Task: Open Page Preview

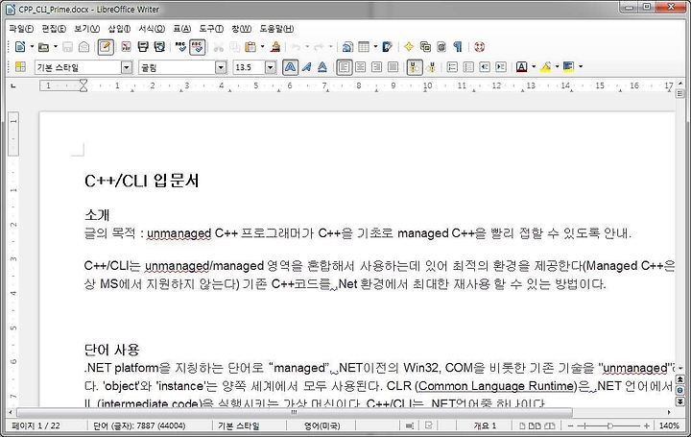Action: 159,47
